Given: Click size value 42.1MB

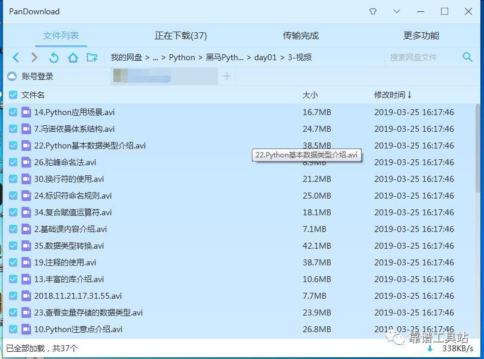Looking at the screenshot, I should coord(317,246).
